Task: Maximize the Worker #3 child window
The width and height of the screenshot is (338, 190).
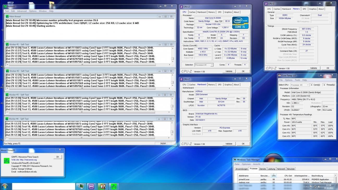Action: (165, 95)
